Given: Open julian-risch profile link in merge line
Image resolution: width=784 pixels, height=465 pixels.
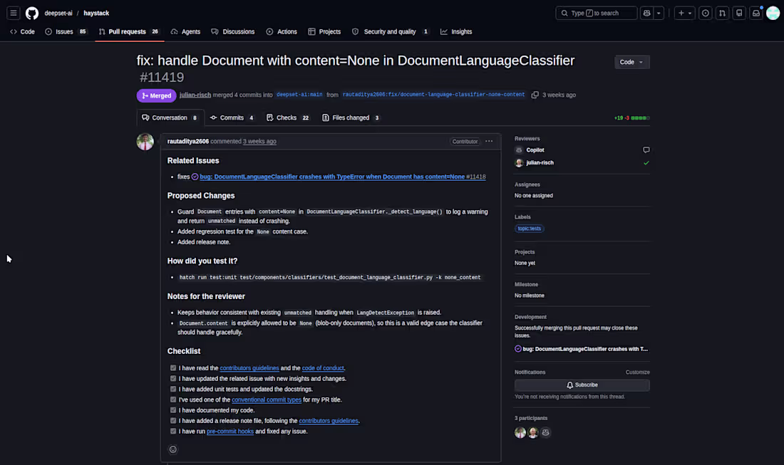Looking at the screenshot, I should pos(195,95).
